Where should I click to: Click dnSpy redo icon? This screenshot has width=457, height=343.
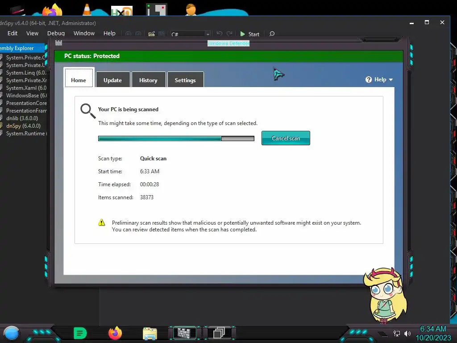230,34
